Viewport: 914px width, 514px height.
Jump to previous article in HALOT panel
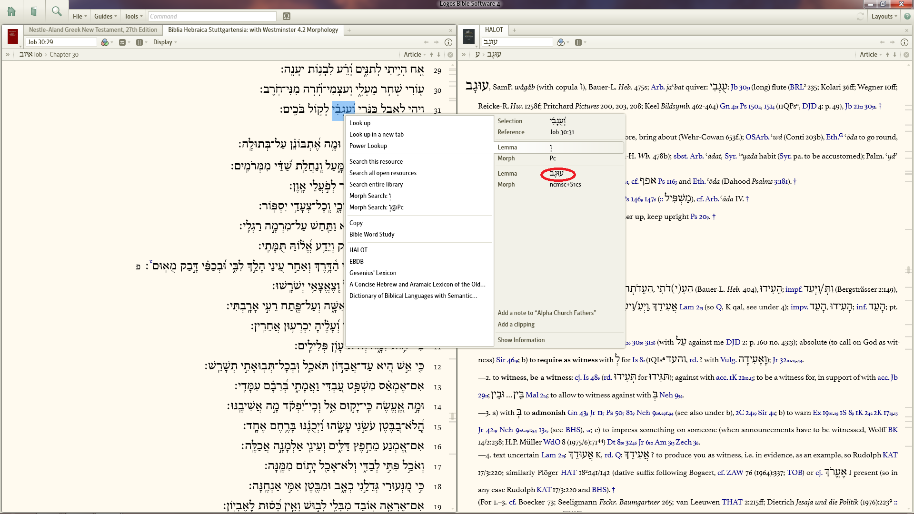pyautogui.click(x=887, y=55)
